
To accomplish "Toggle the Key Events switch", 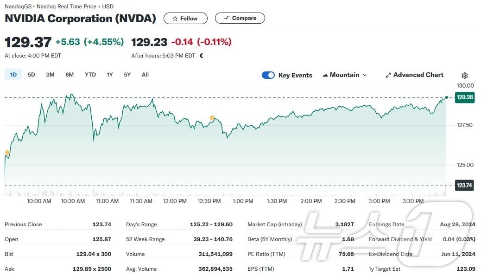I will point(268,75).
